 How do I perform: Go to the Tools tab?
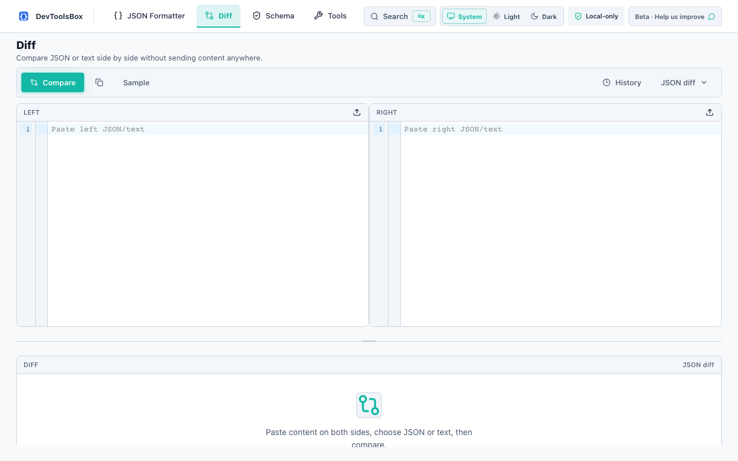[330, 16]
